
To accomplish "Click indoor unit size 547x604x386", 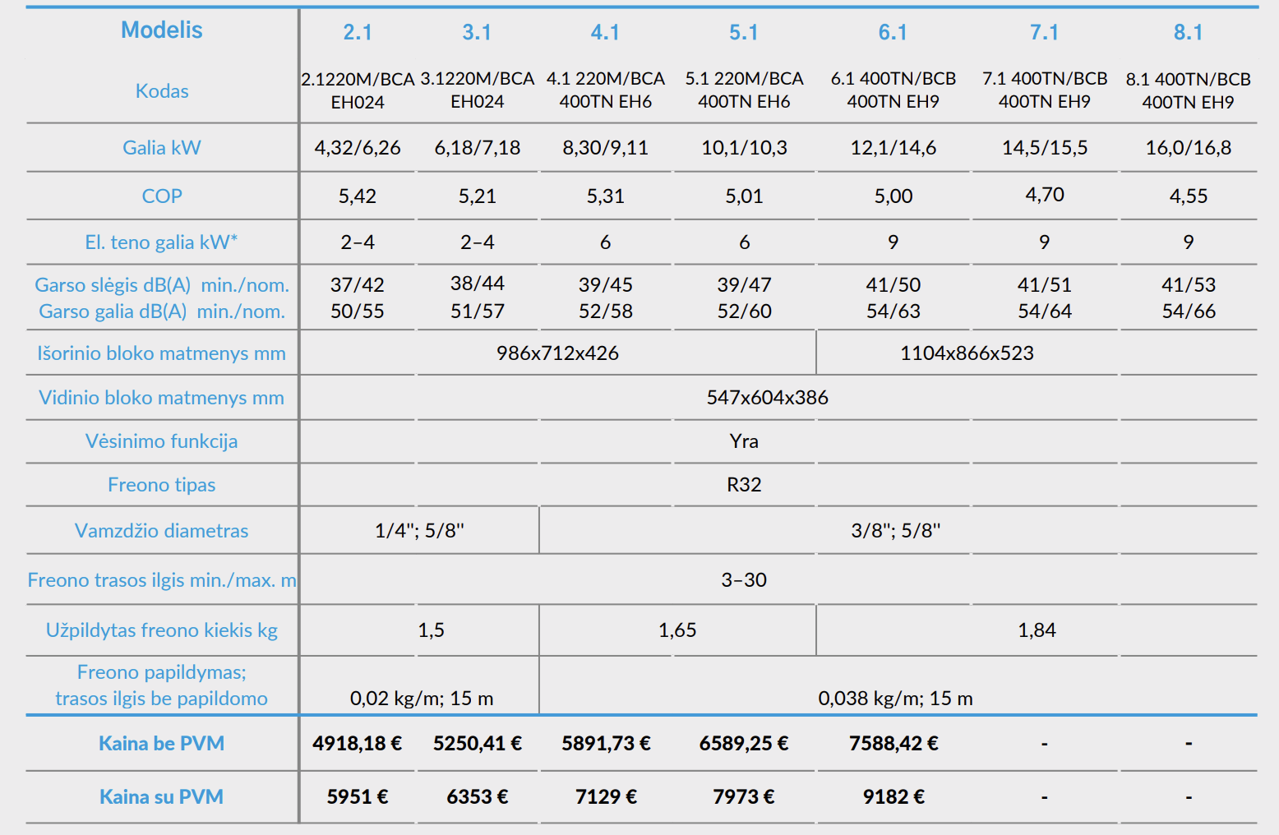I will click(x=768, y=398).
